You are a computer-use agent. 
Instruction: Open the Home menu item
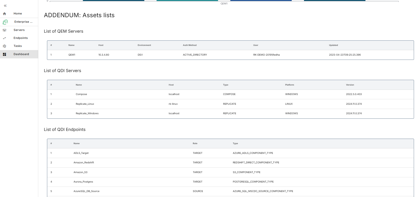point(18,14)
